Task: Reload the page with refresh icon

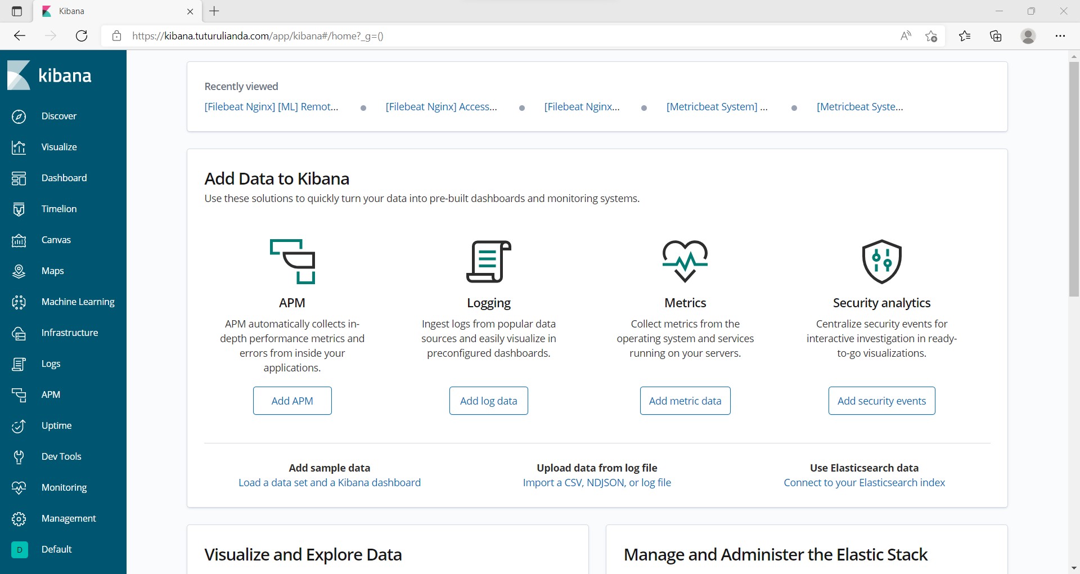Action: [82, 36]
